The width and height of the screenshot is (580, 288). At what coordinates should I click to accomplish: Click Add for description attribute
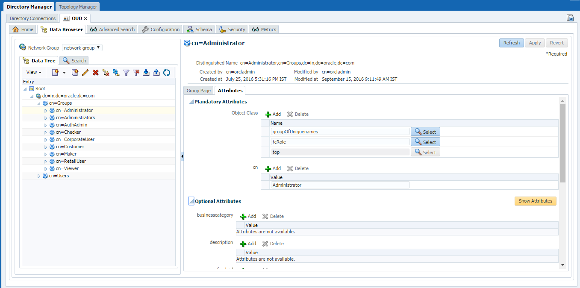point(248,244)
